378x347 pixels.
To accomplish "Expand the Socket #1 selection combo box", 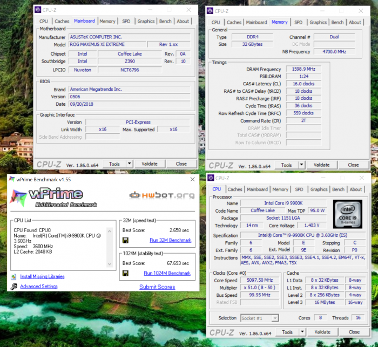I will (275, 318).
